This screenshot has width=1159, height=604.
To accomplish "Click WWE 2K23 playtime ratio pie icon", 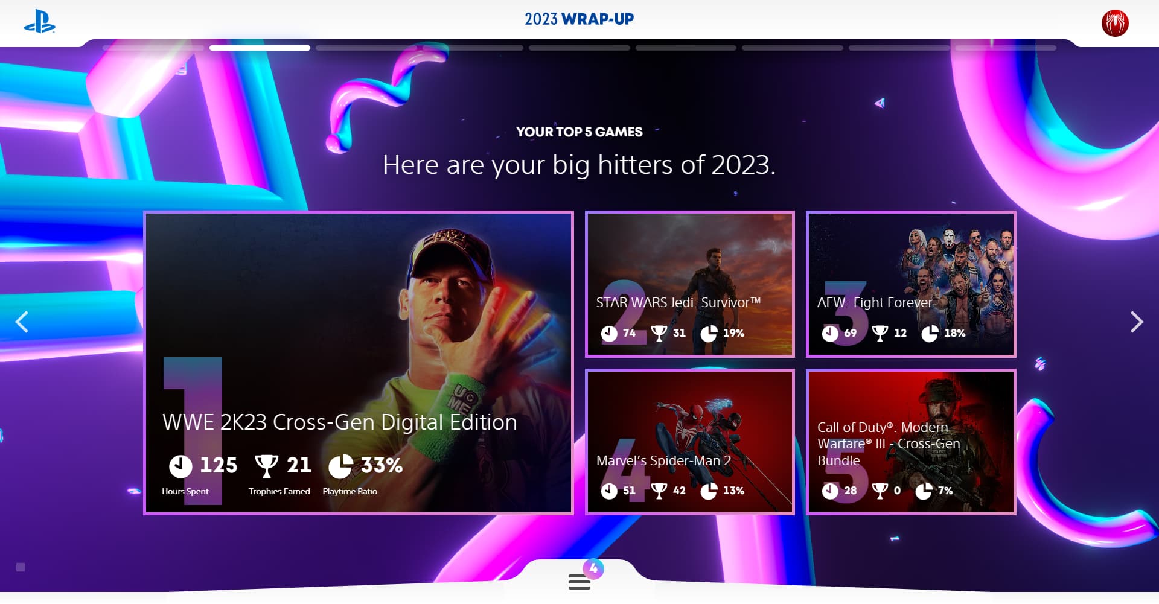I will (340, 466).
